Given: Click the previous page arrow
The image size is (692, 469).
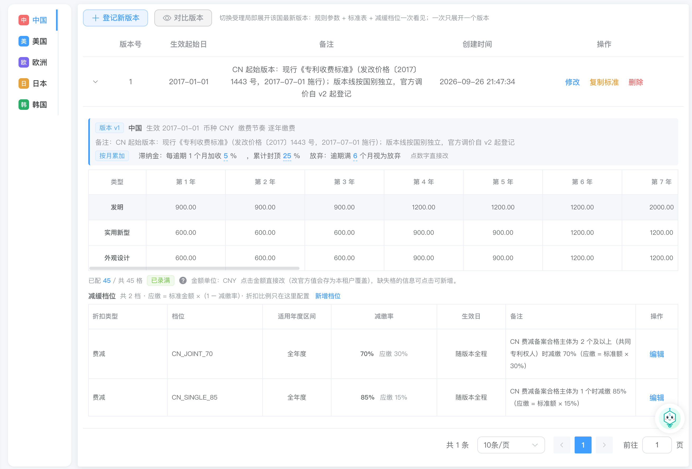Looking at the screenshot, I should point(562,445).
